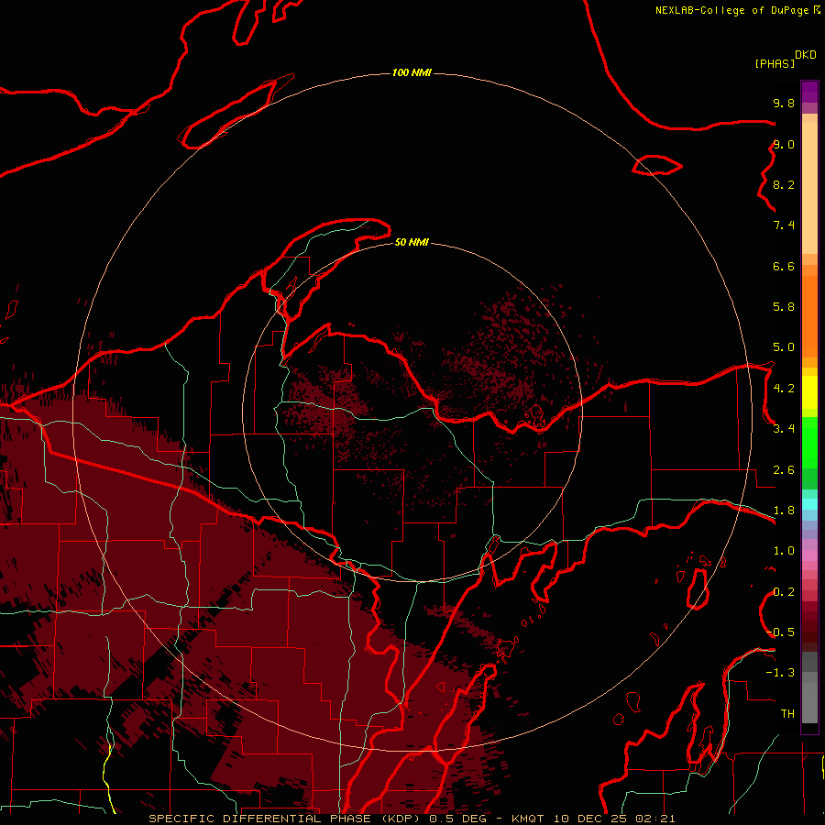
Task: Click the TH label on the color scale
Action: pyautogui.click(x=787, y=714)
